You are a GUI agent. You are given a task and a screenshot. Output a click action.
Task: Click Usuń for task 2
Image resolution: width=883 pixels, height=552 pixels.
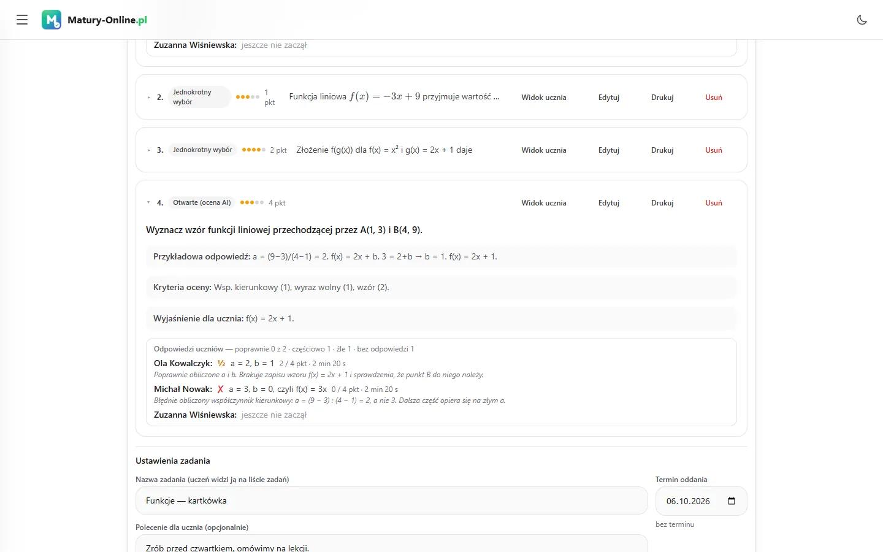(x=714, y=98)
